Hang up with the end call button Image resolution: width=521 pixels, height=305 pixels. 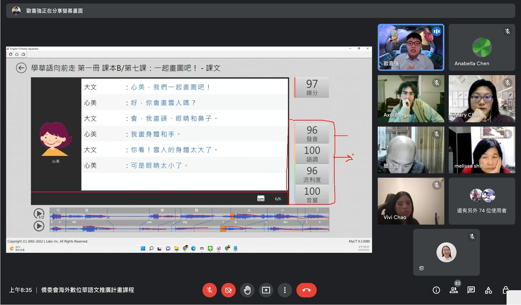pos(307,290)
